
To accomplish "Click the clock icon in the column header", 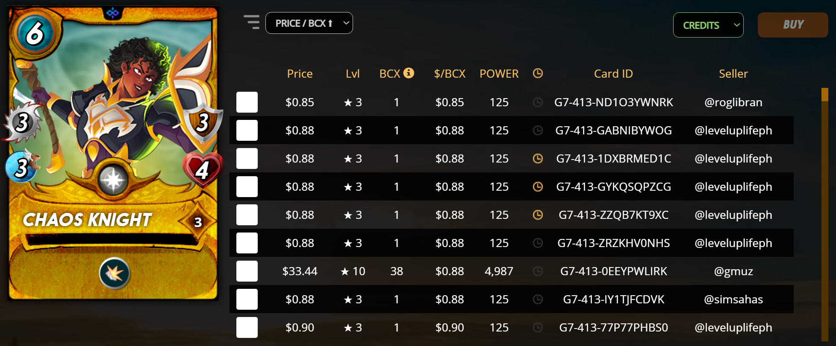I will click(x=538, y=73).
